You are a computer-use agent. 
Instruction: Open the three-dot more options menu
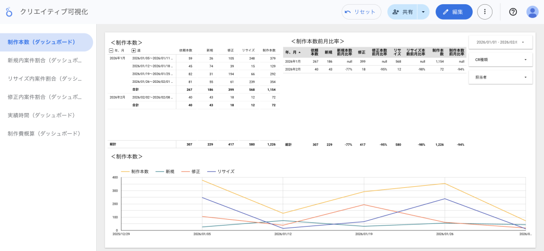[x=484, y=12]
